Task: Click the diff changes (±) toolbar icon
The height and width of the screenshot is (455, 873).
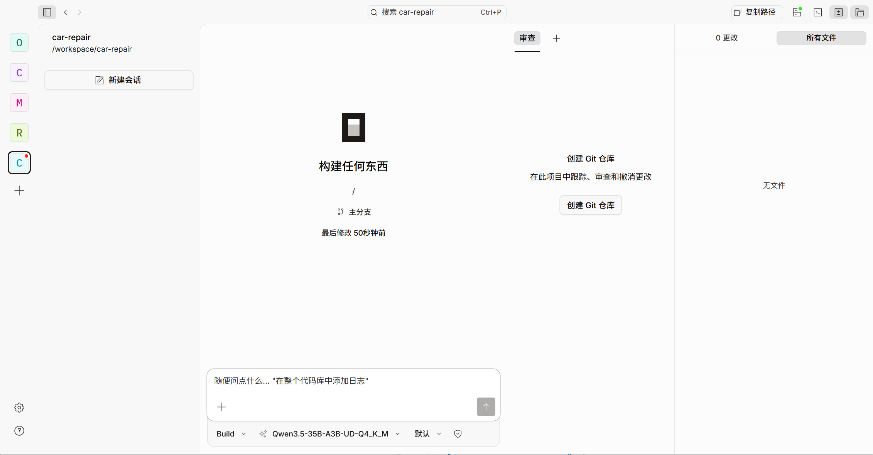Action: coord(839,12)
